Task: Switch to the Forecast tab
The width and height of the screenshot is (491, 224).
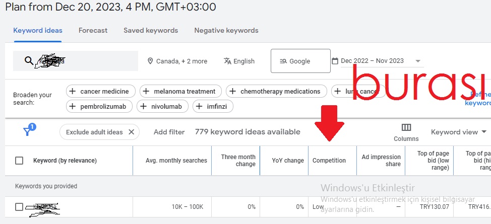Action: coord(93,30)
